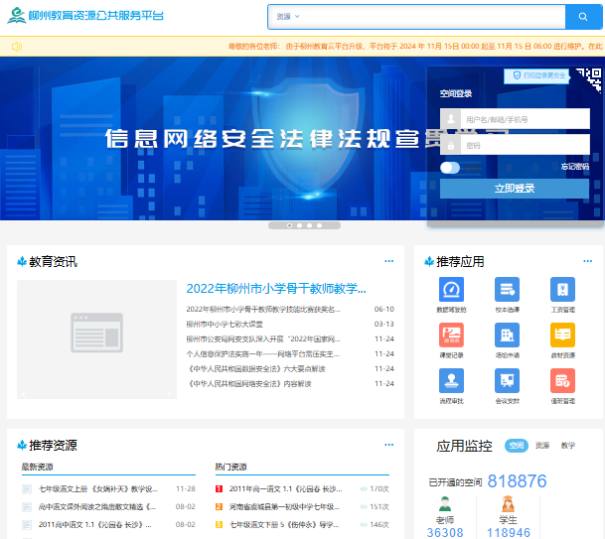
Task: Click the document icon beside 女娲补天 resource
Action: (x=27, y=489)
